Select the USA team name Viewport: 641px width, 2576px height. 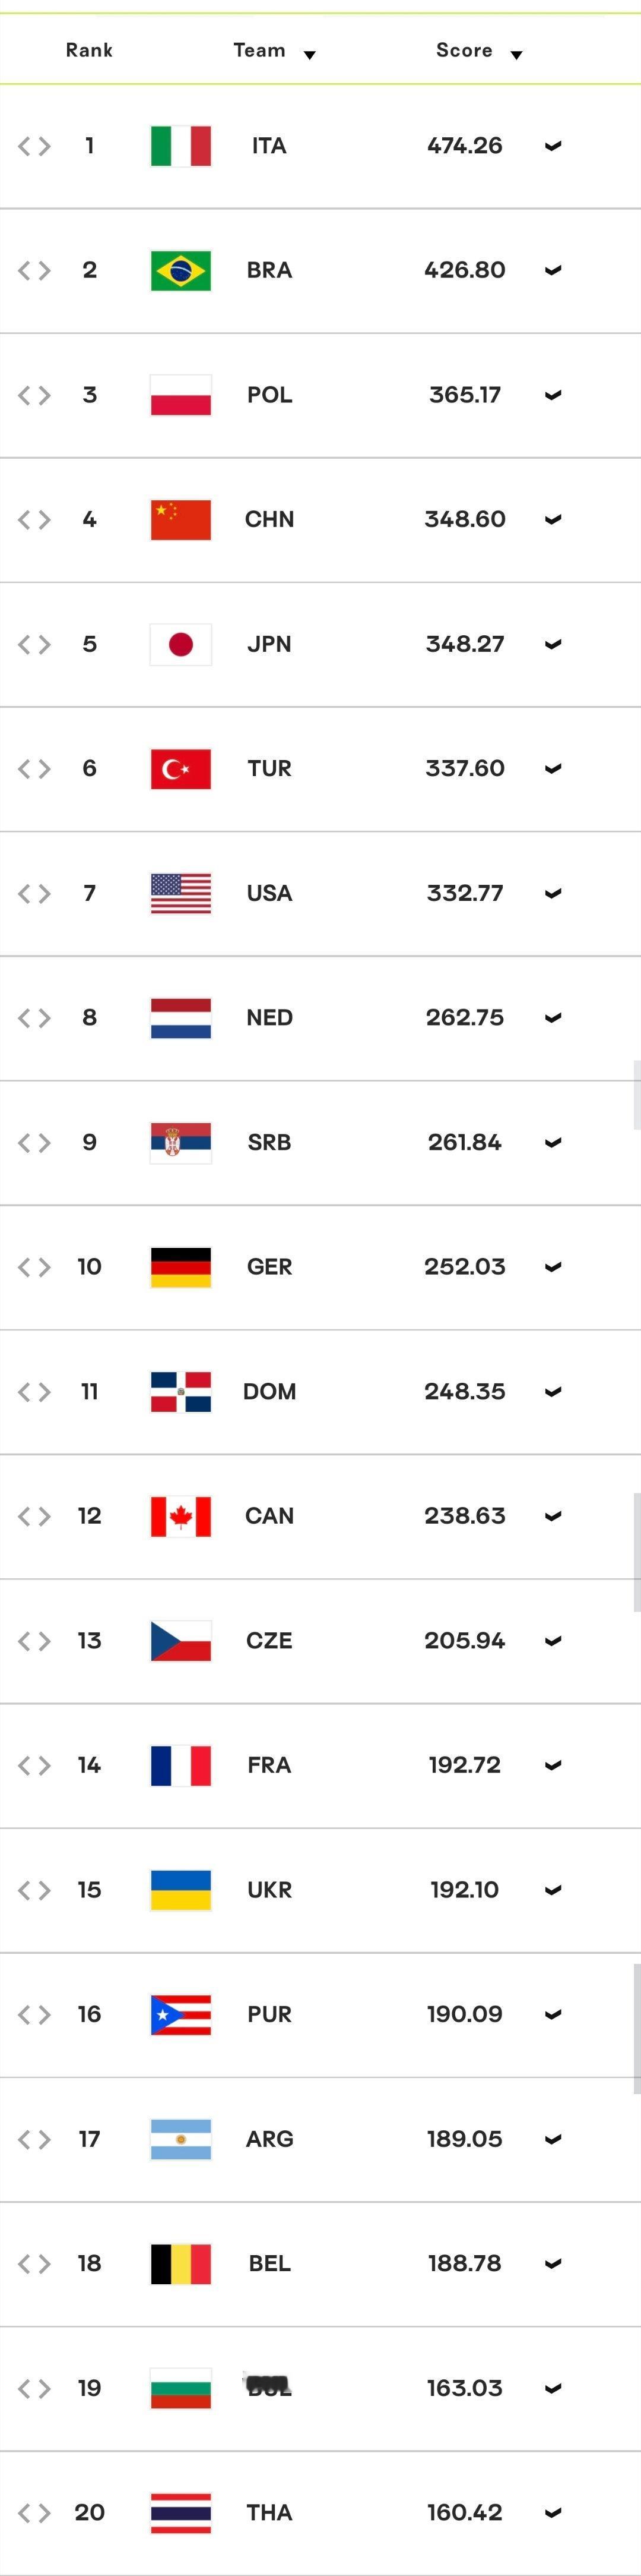click(x=269, y=893)
